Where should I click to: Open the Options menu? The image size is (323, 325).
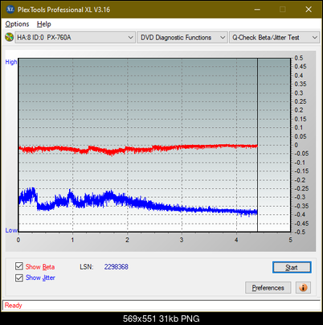point(17,24)
